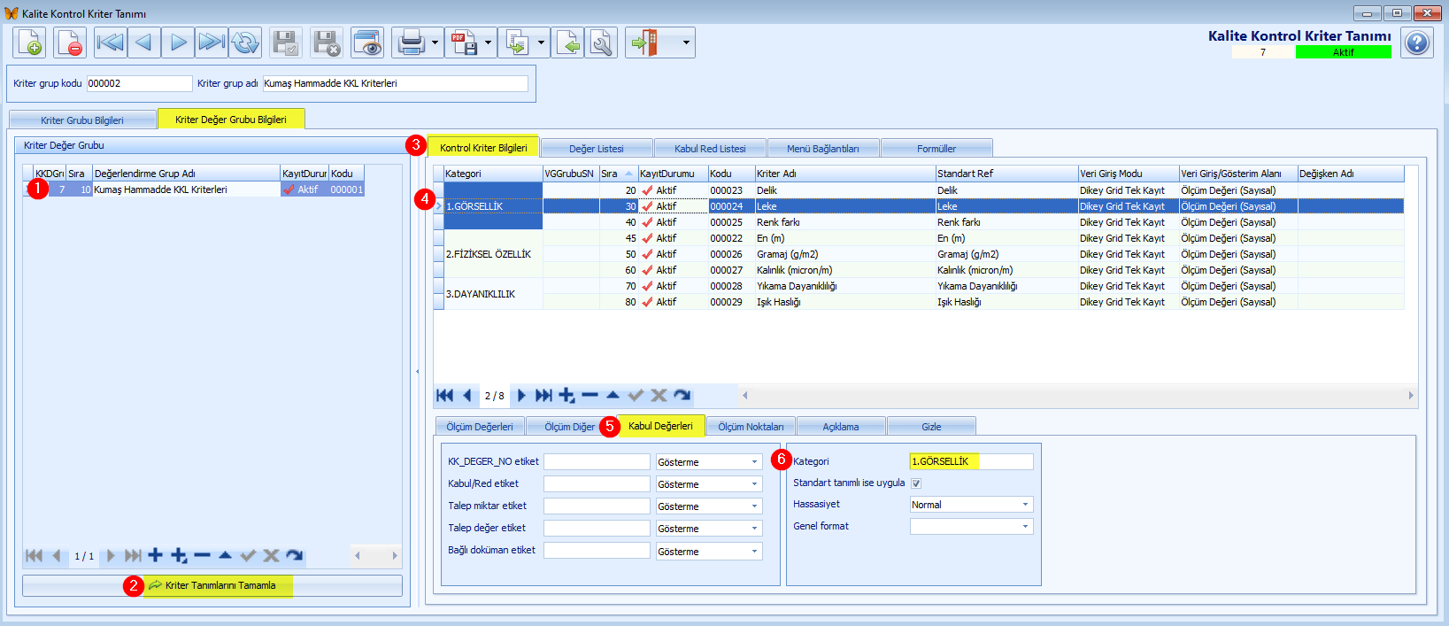Screen dimensions: 1449x626
Task: Switch to the Kriter Grubu Bilgileri tab
Action: tap(82, 120)
